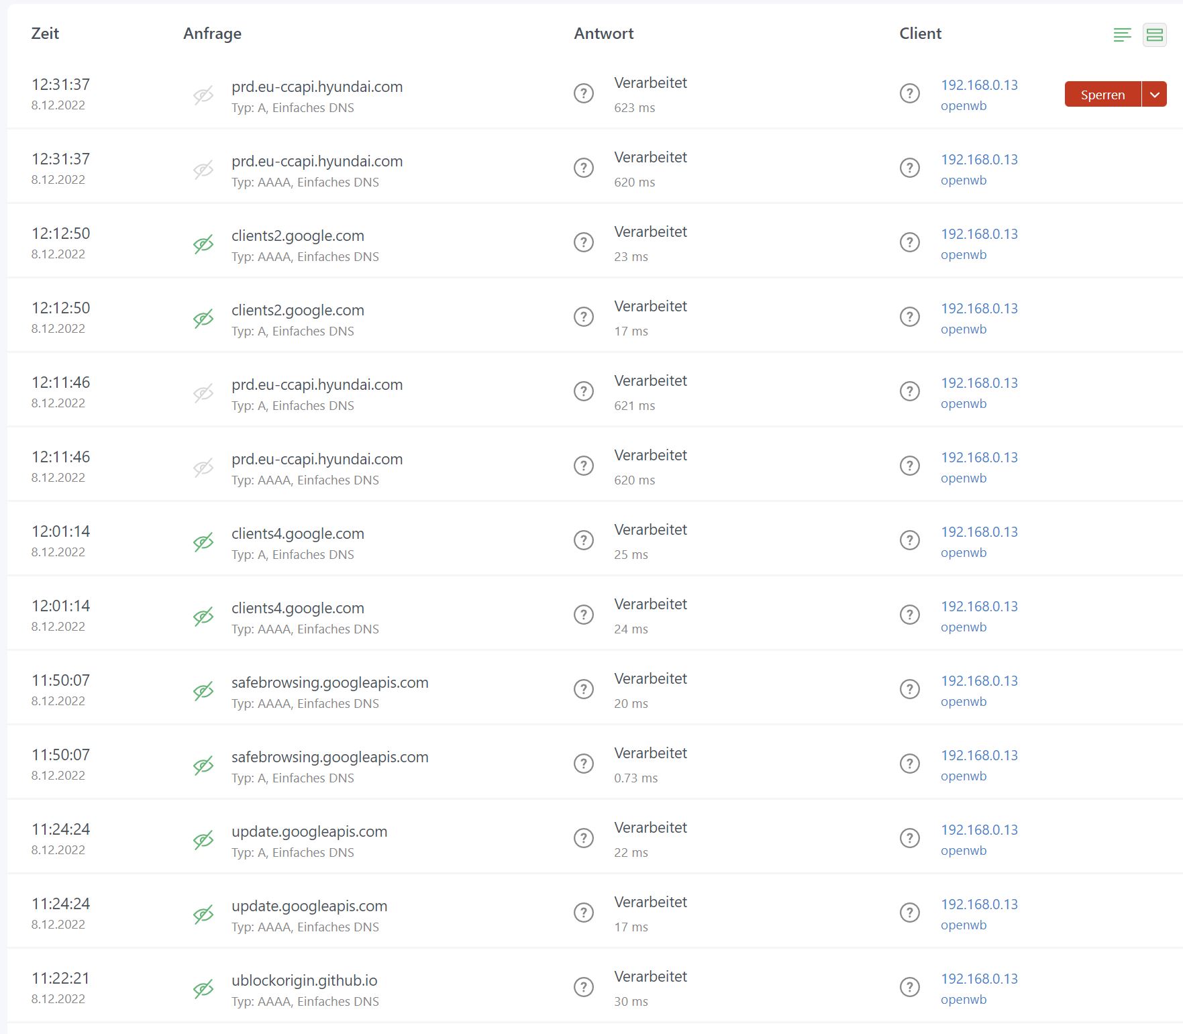Click the eye icon beside ublockorigin.github.io
The image size is (1183, 1034).
click(x=203, y=988)
